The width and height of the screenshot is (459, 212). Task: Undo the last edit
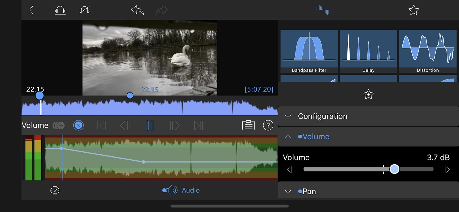(137, 10)
